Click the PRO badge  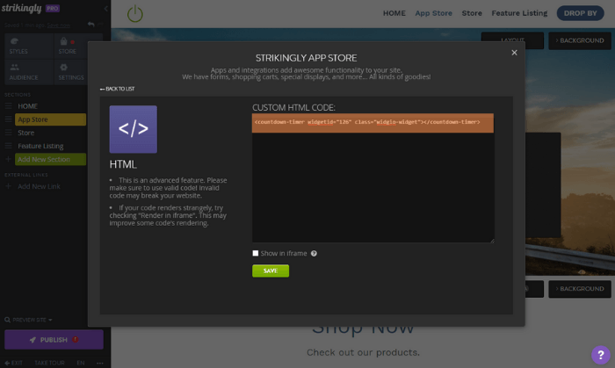[53, 8]
